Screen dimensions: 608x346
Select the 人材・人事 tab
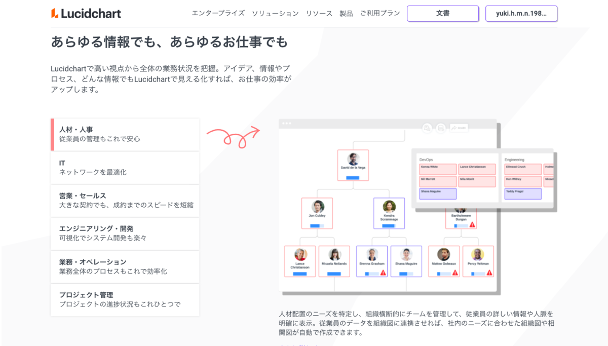pos(125,134)
